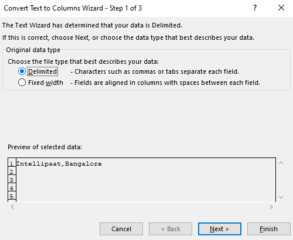Cancel the text wizard
This screenshot has width=293, height=240.
point(121,229)
